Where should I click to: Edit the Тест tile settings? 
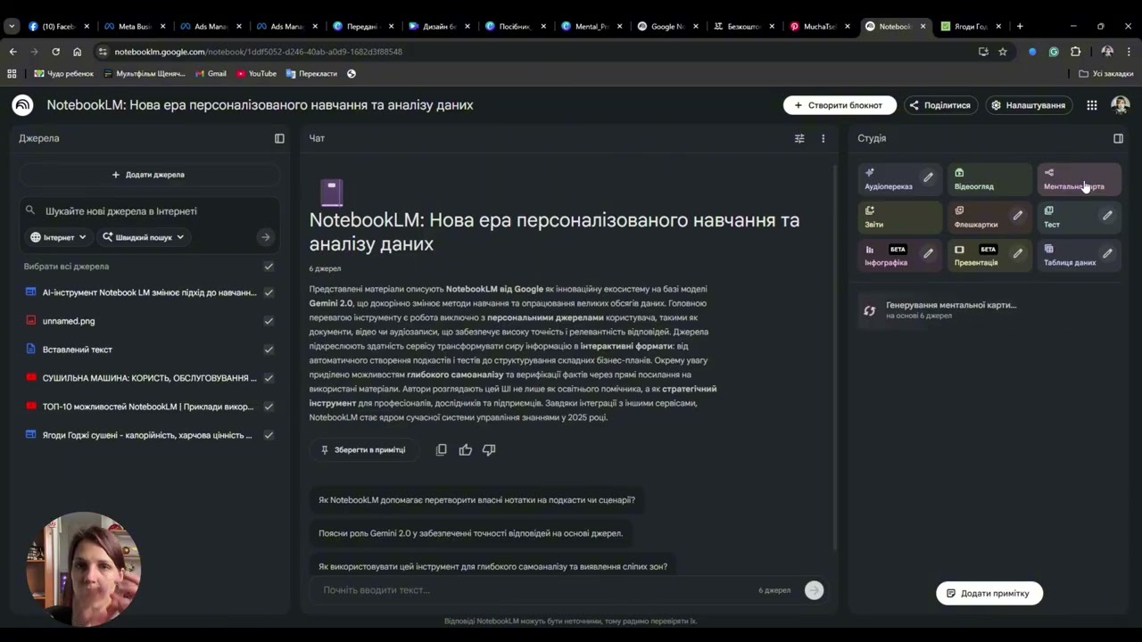(1107, 215)
